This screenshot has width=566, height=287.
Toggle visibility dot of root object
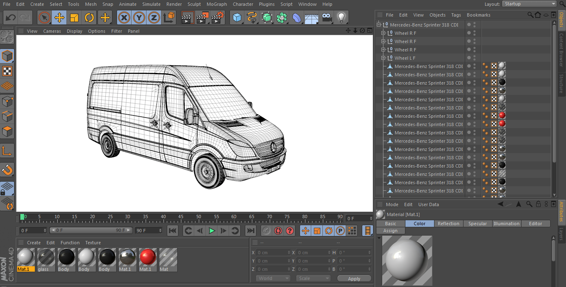tap(469, 24)
